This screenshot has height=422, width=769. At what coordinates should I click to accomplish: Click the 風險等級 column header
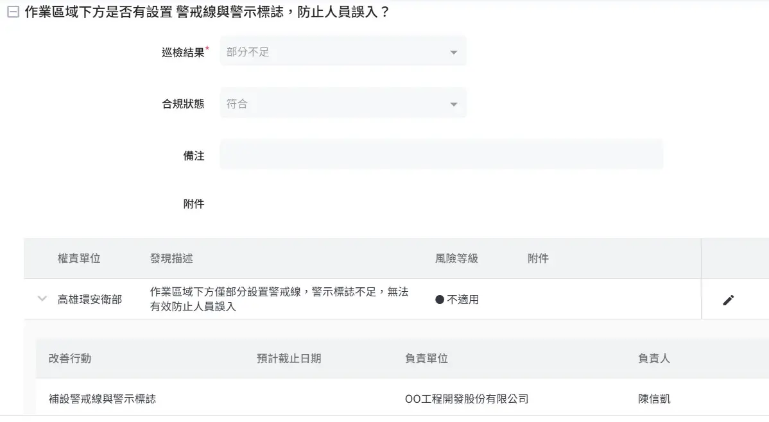(456, 258)
